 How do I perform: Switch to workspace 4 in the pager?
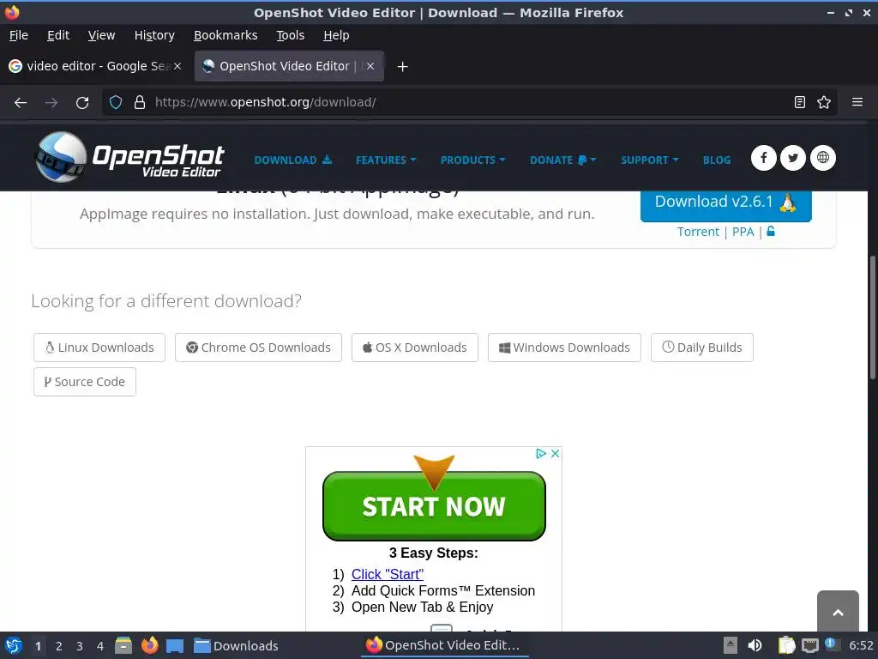pyautogui.click(x=100, y=646)
